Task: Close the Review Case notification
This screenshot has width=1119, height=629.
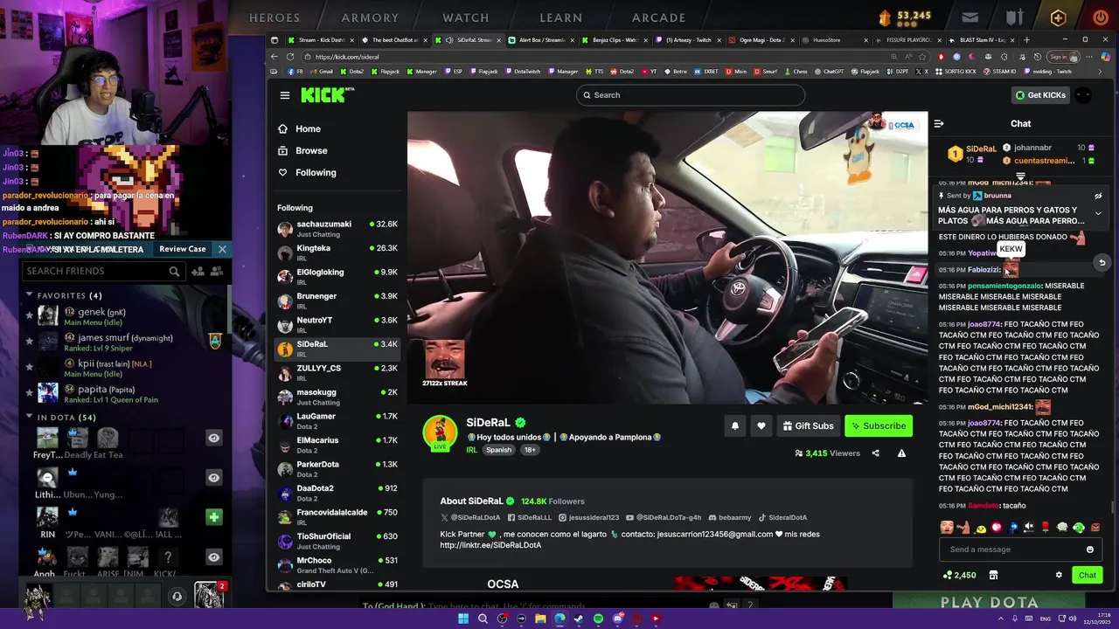Action: coord(222,249)
